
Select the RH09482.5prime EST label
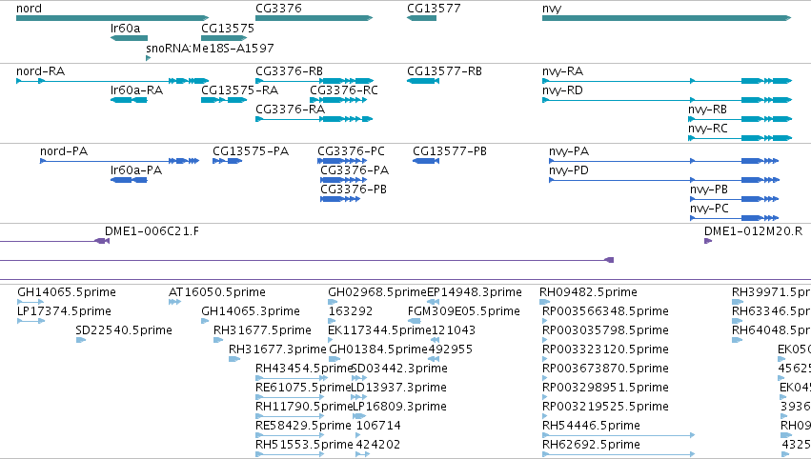click(589, 292)
